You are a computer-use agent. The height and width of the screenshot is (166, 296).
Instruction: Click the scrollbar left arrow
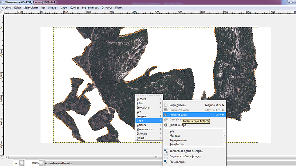[6, 157]
